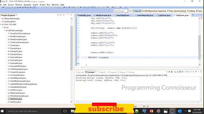Open Outlook from the taskbar
The height and width of the screenshot is (114, 204).
point(179,111)
